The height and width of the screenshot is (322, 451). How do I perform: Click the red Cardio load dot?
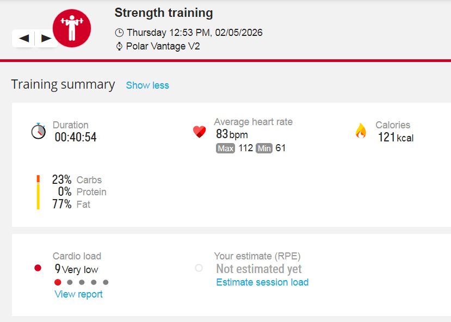(x=38, y=268)
